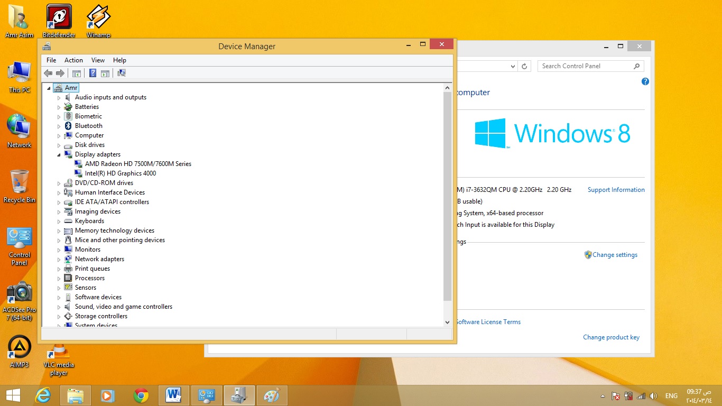Click the Back arrow in Device Manager toolbar

[x=48, y=73]
